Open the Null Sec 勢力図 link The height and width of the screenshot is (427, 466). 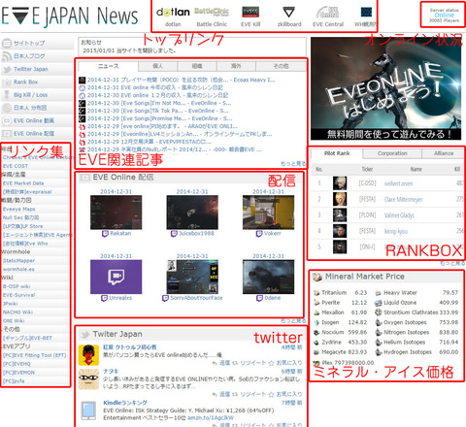(20, 217)
